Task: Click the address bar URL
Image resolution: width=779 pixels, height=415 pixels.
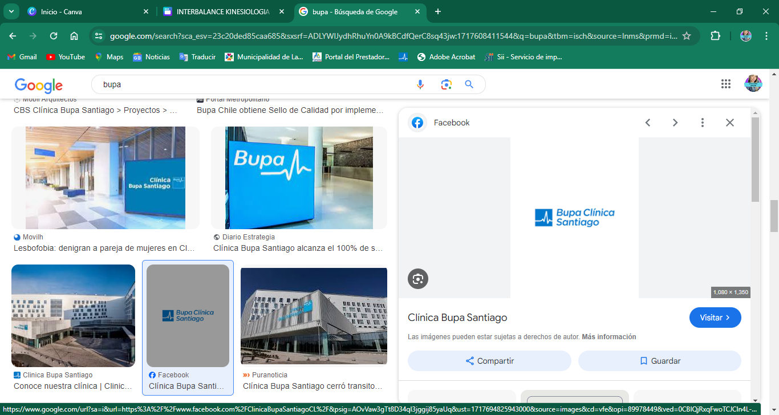Action: (393, 36)
